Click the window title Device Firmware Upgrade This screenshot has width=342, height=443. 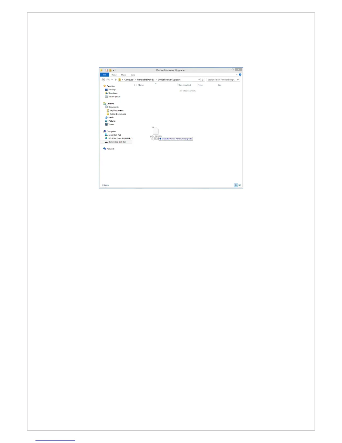pyautogui.click(x=170, y=70)
